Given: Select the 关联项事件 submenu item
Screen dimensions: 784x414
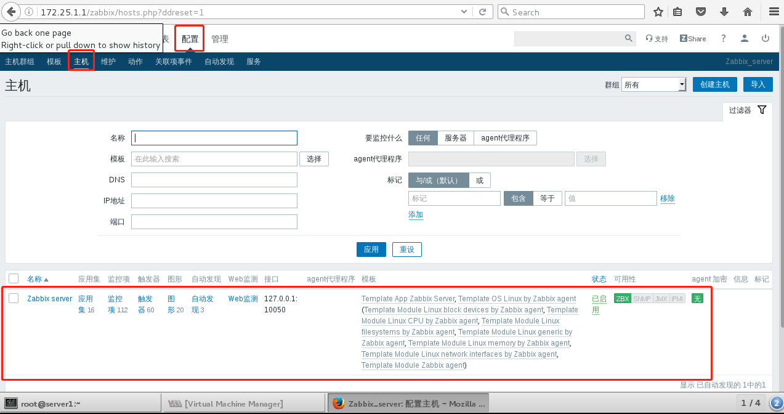Looking at the screenshot, I should (x=174, y=62).
